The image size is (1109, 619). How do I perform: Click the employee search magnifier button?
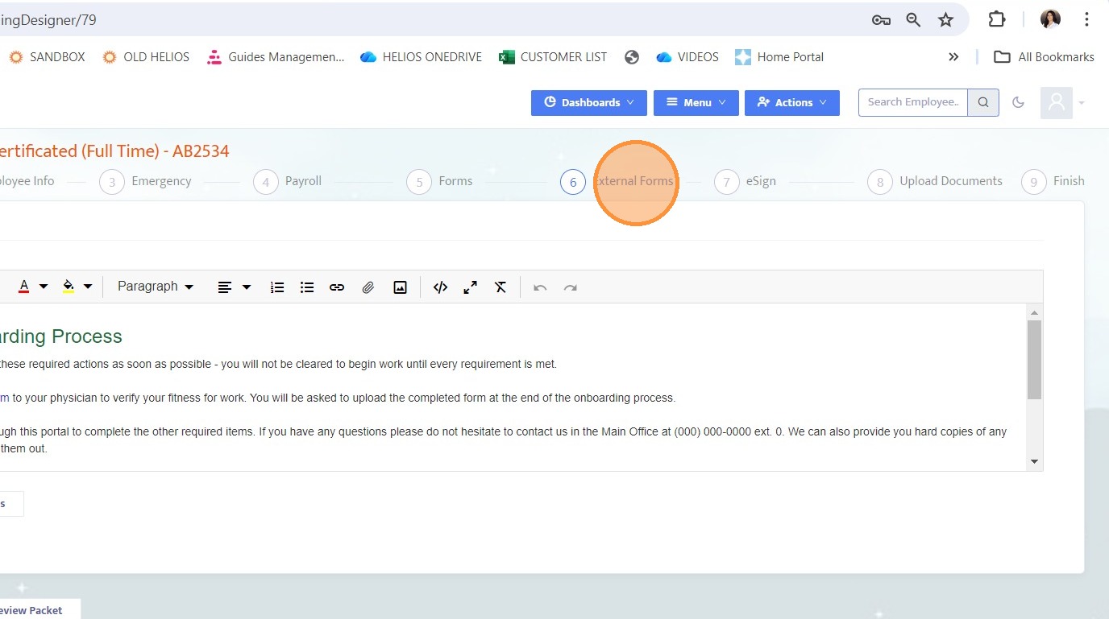(x=983, y=102)
